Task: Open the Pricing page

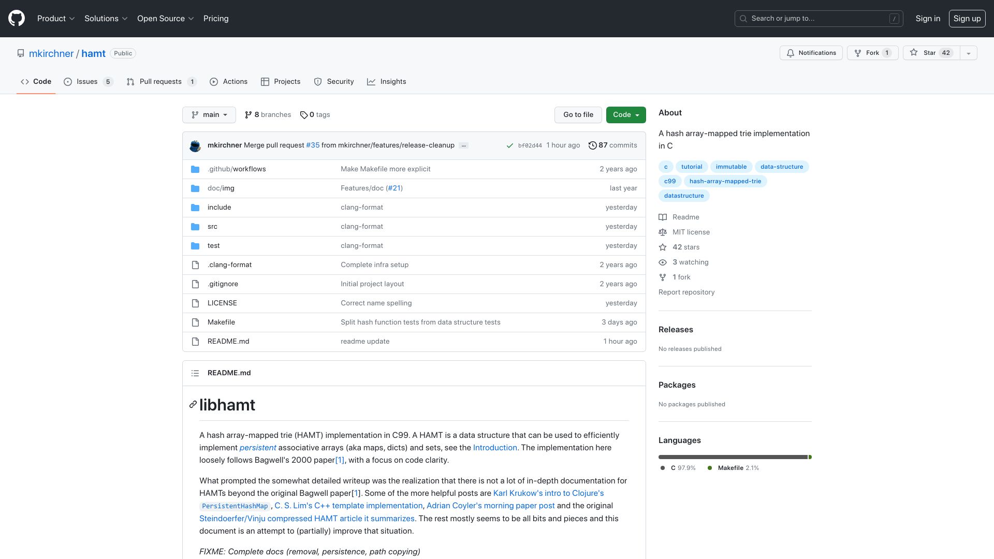Action: (216, 19)
